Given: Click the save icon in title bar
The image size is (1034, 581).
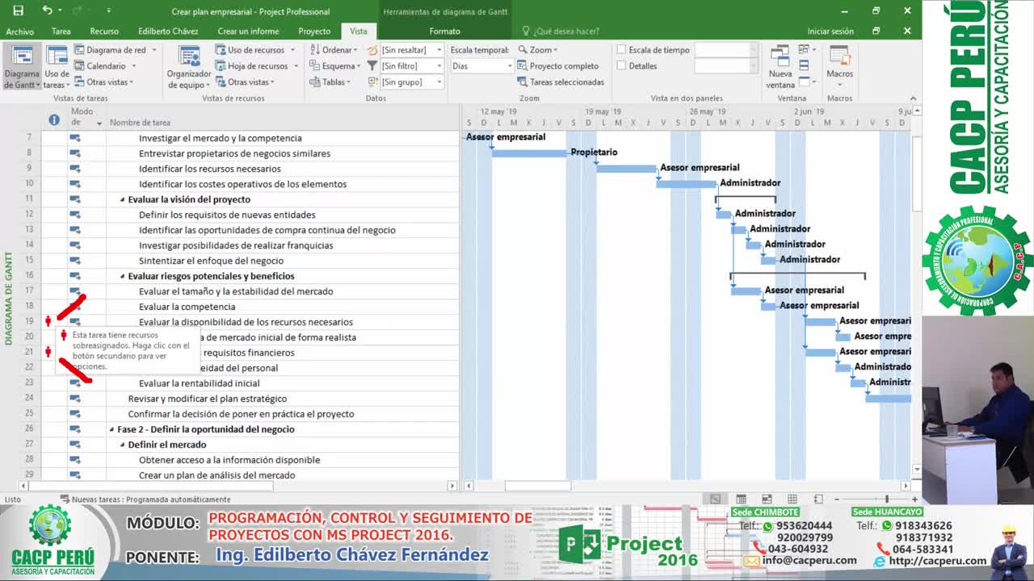Looking at the screenshot, I should [x=18, y=11].
